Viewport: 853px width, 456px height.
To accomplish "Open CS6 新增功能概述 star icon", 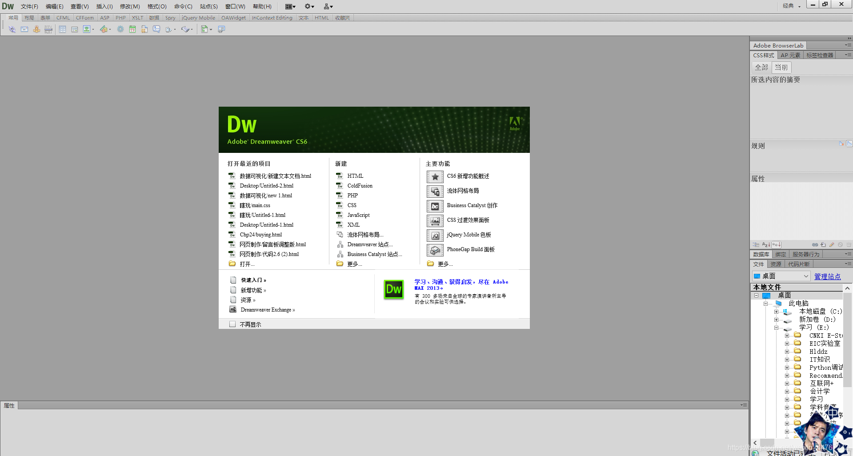I will coord(435,177).
